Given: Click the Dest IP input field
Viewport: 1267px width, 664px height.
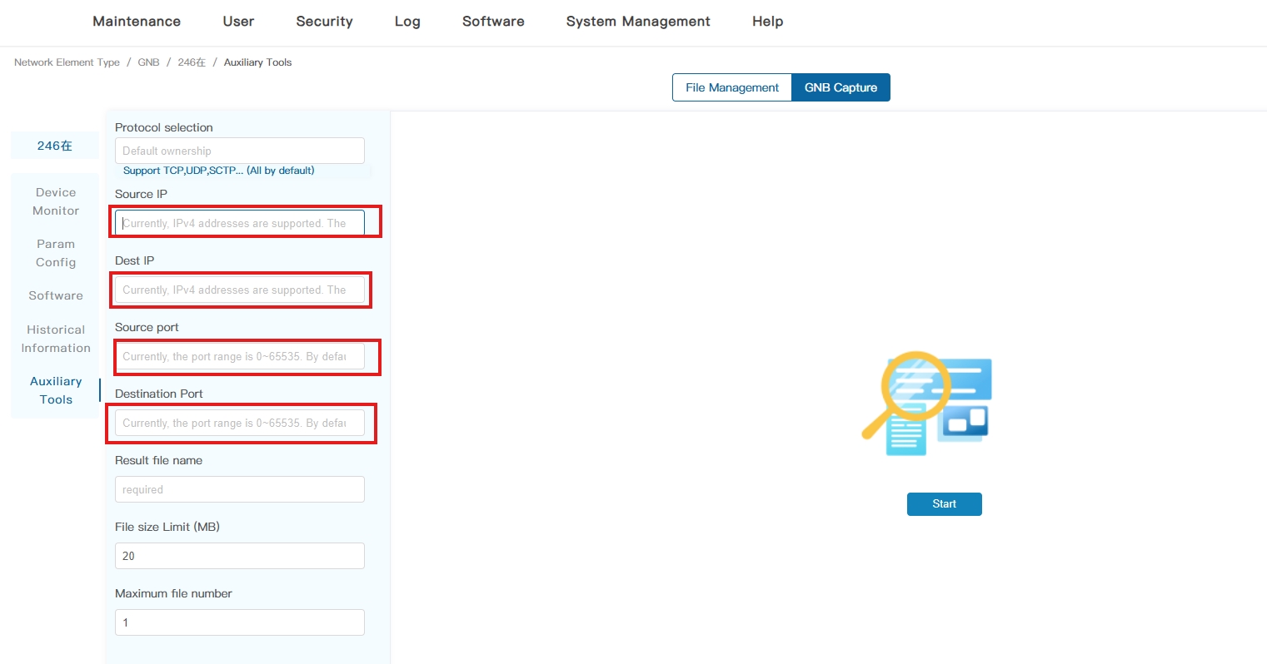Looking at the screenshot, I should click(239, 290).
